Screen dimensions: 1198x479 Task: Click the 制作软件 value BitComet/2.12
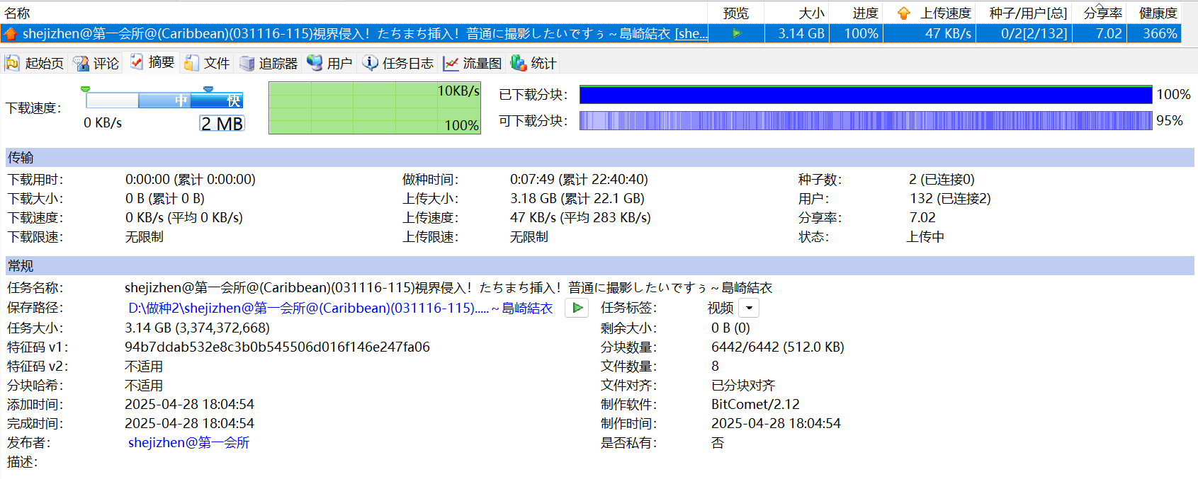(x=755, y=405)
